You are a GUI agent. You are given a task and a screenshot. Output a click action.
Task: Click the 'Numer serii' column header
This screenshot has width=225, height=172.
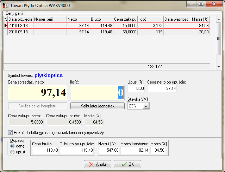point(50,19)
